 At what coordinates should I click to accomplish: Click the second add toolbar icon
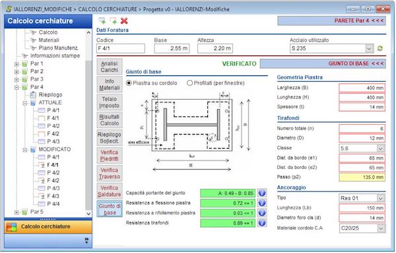pos(113,20)
